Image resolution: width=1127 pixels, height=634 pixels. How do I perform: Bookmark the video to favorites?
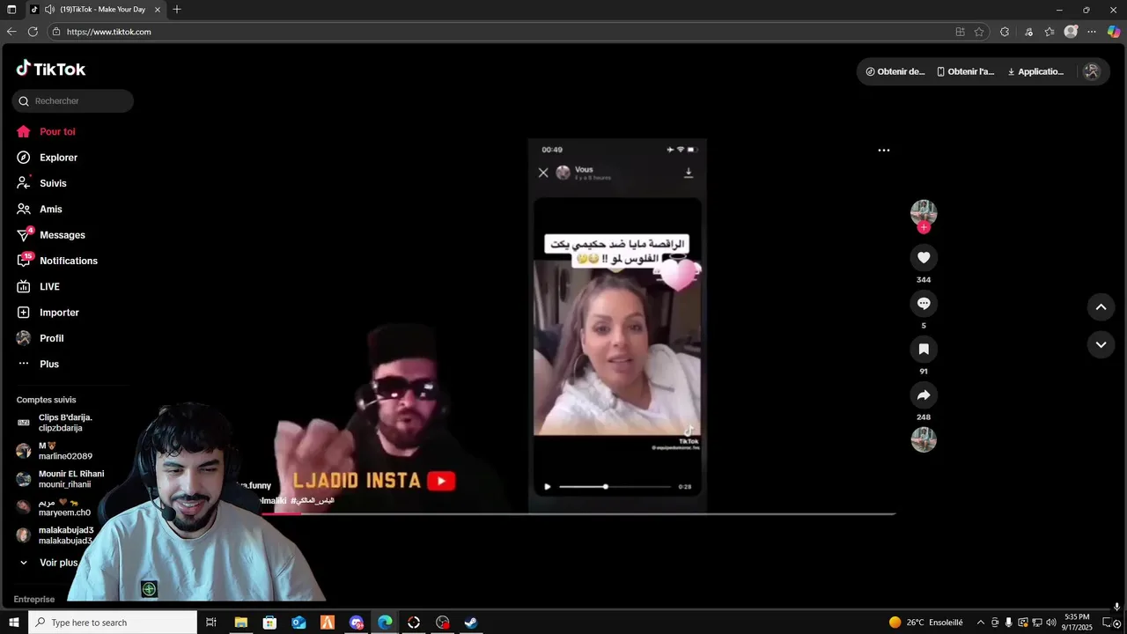[924, 349]
